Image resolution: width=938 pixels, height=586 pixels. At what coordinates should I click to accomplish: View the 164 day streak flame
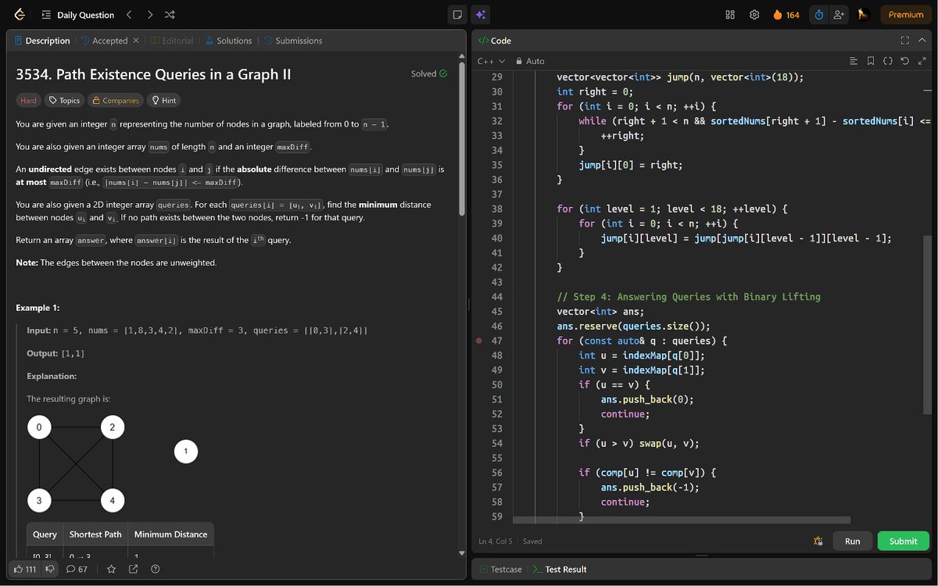(786, 15)
